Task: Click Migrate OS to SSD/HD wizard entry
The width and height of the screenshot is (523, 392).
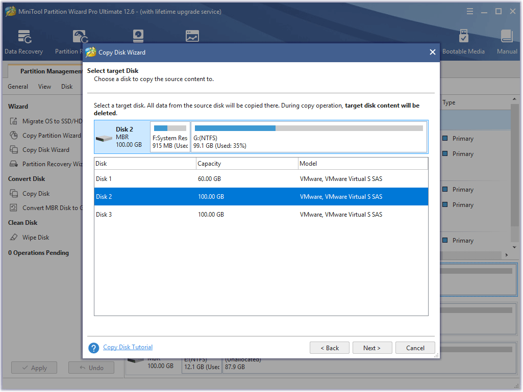Action: tap(52, 121)
